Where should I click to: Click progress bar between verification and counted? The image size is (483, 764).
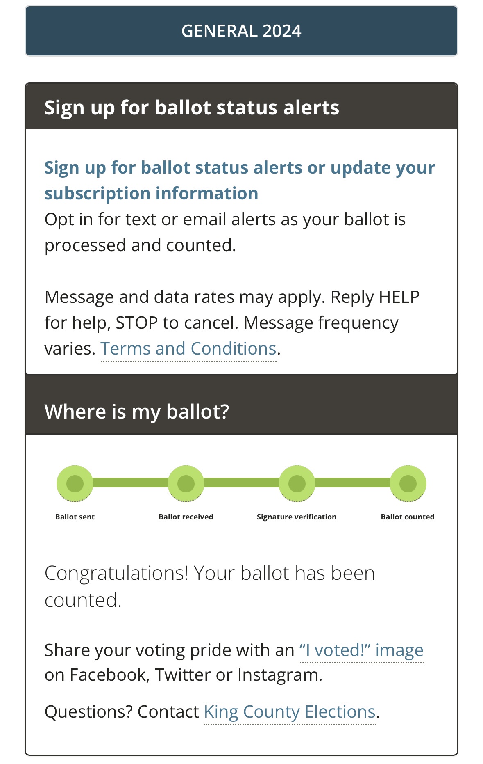click(352, 483)
